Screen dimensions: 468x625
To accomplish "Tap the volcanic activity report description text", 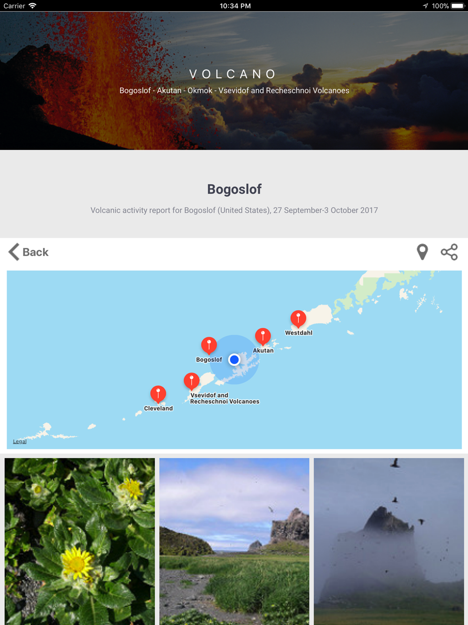I will (234, 210).
